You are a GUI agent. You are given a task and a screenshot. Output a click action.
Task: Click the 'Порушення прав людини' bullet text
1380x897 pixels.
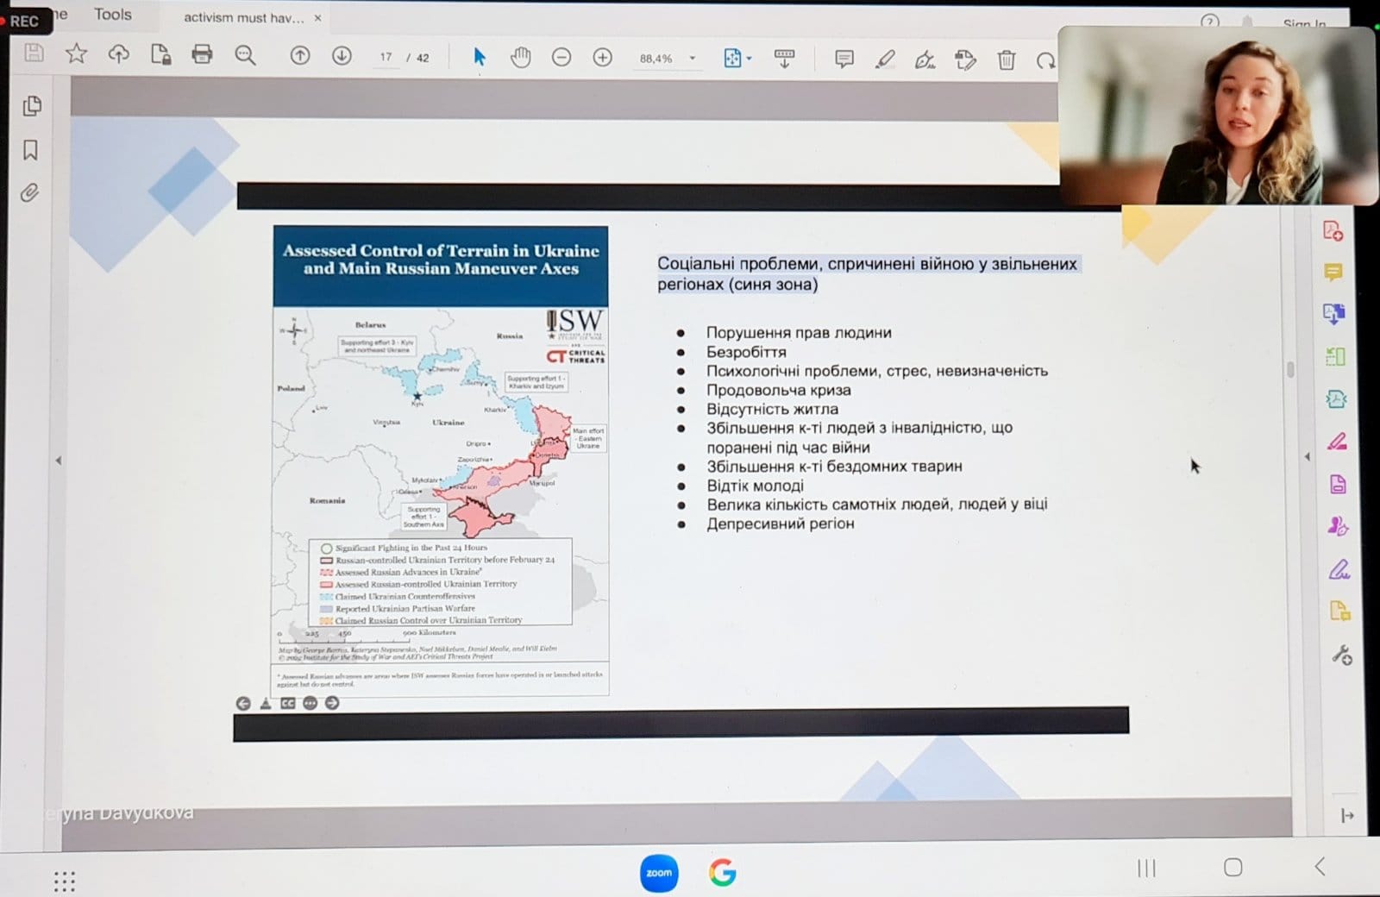[x=799, y=332]
